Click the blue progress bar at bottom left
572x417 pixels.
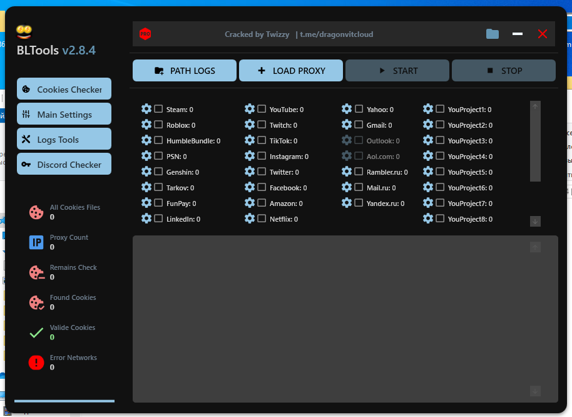[x=64, y=401]
